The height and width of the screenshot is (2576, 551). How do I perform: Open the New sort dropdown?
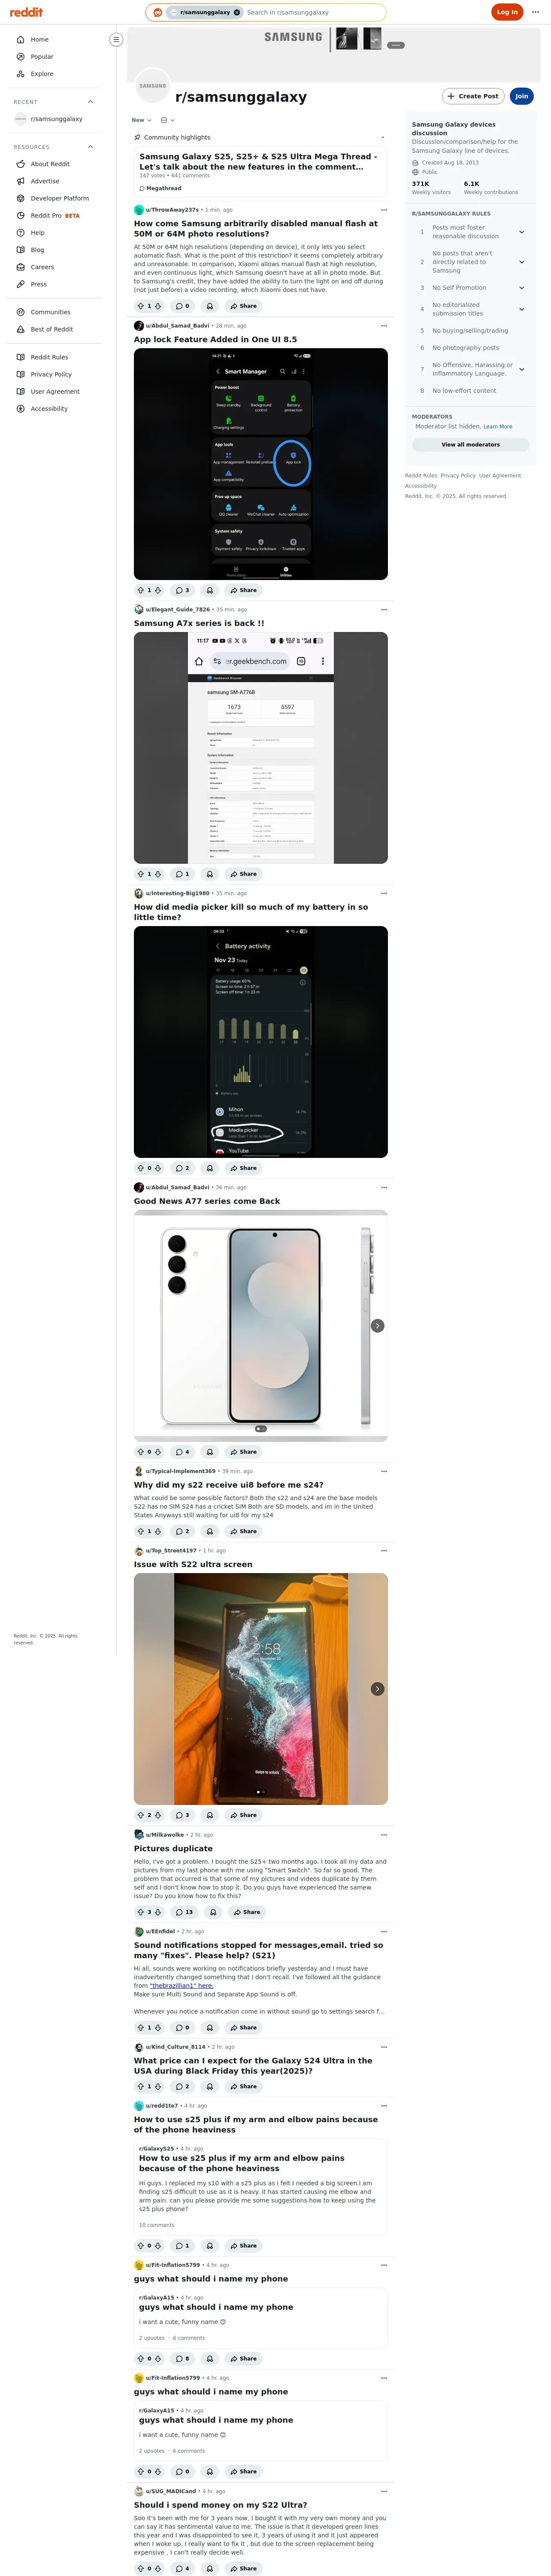[142, 120]
